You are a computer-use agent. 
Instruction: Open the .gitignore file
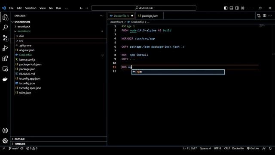pyautogui.click(x=25, y=46)
